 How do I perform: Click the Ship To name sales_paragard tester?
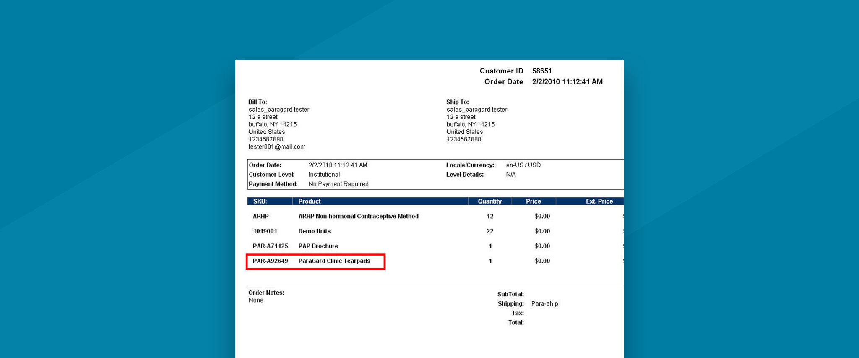click(477, 110)
